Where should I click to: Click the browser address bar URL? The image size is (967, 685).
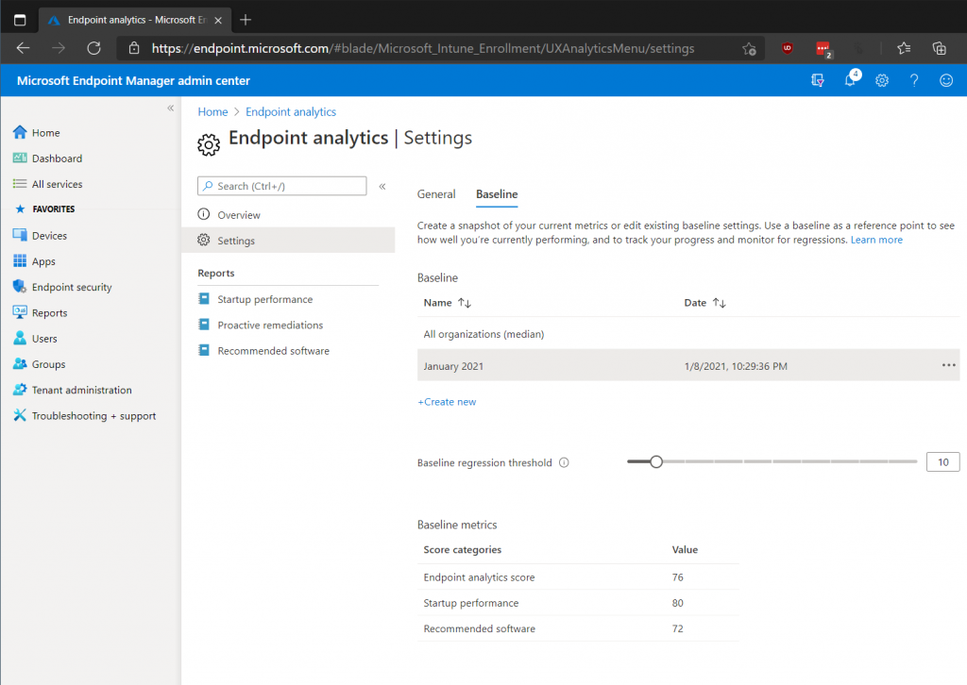tap(423, 49)
